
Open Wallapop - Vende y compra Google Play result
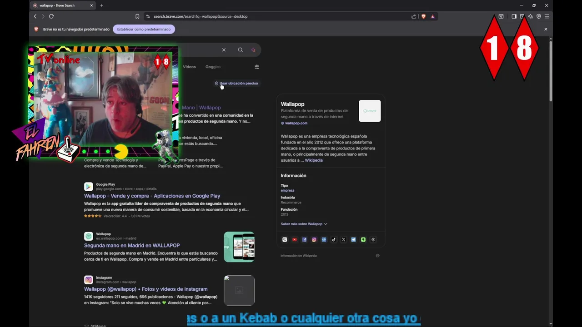[x=152, y=196]
